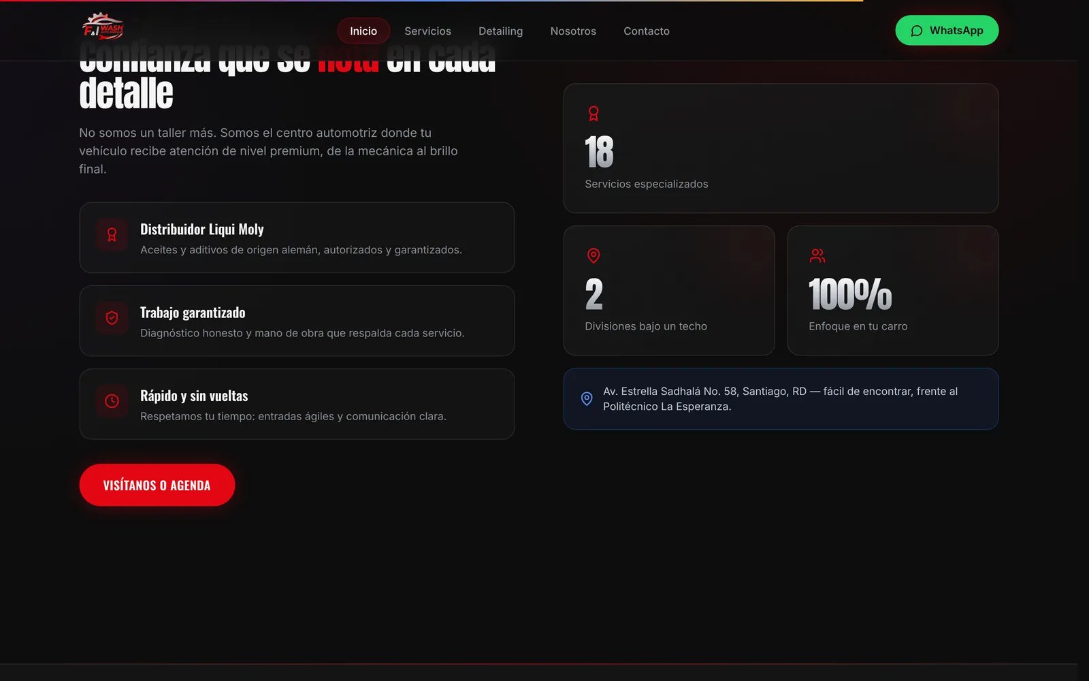
Task: Click the Distribuidor Liqui Moly badge icon
Action: (112, 235)
